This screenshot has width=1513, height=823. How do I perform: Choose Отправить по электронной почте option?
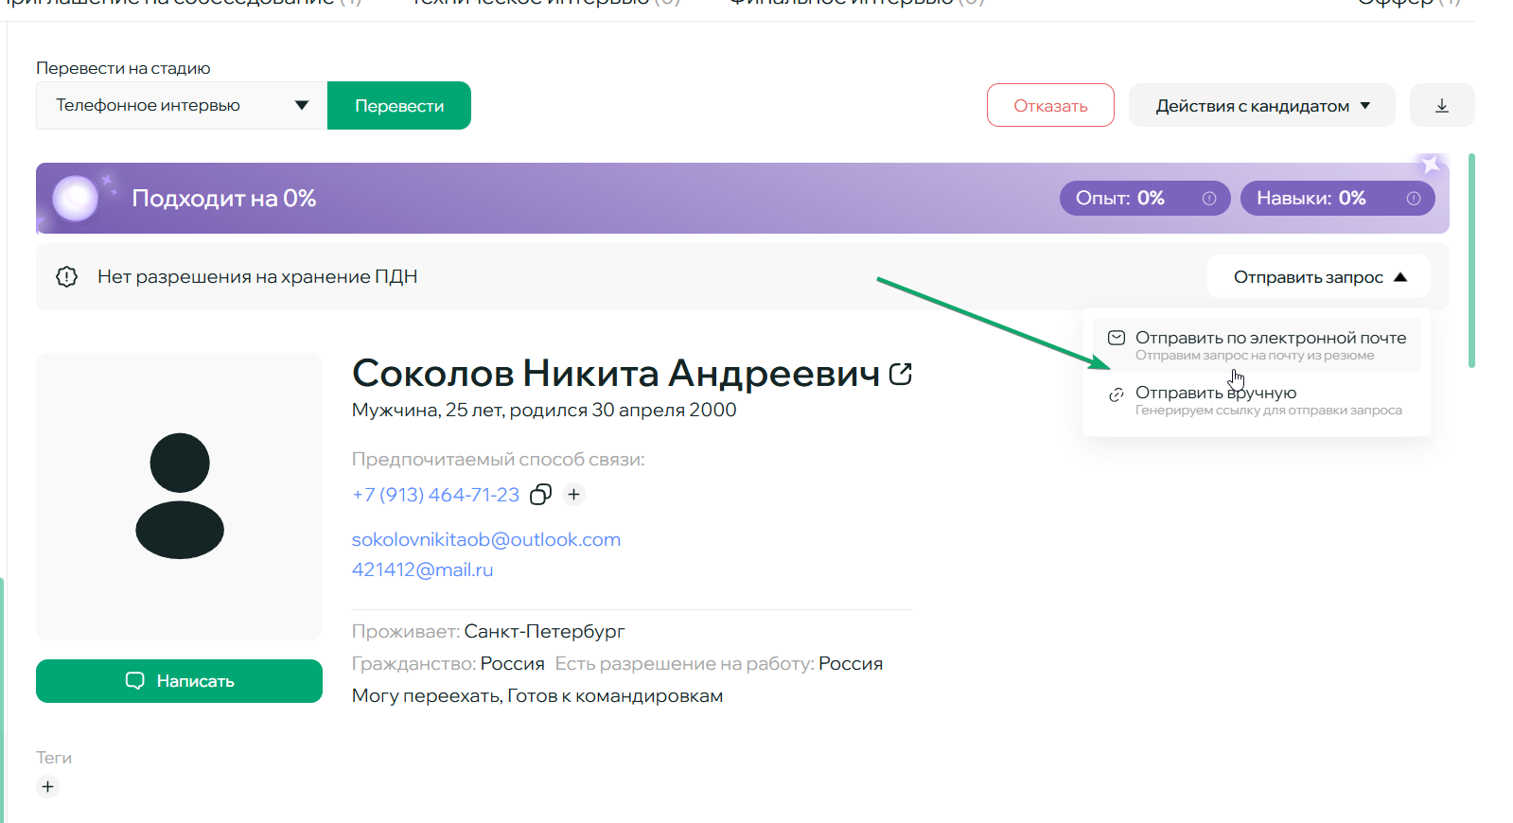click(1257, 345)
